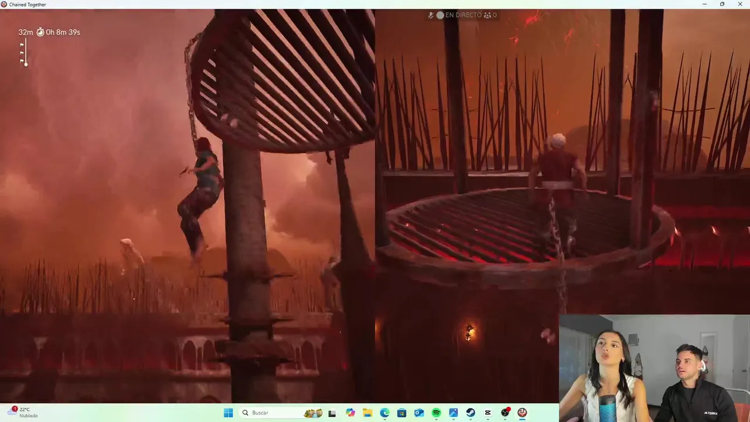The image size is (750, 422).
Task: Click the search highlight image in Buscar box
Action: pyautogui.click(x=313, y=413)
